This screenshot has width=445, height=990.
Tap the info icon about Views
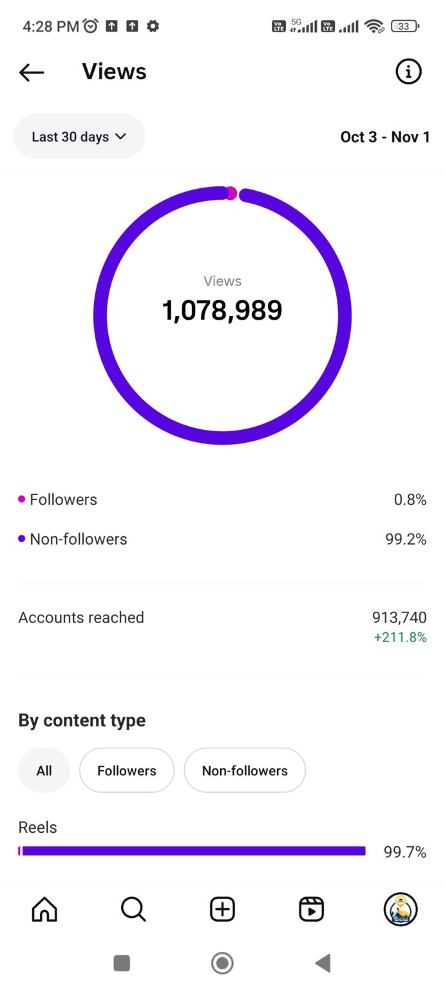(408, 72)
